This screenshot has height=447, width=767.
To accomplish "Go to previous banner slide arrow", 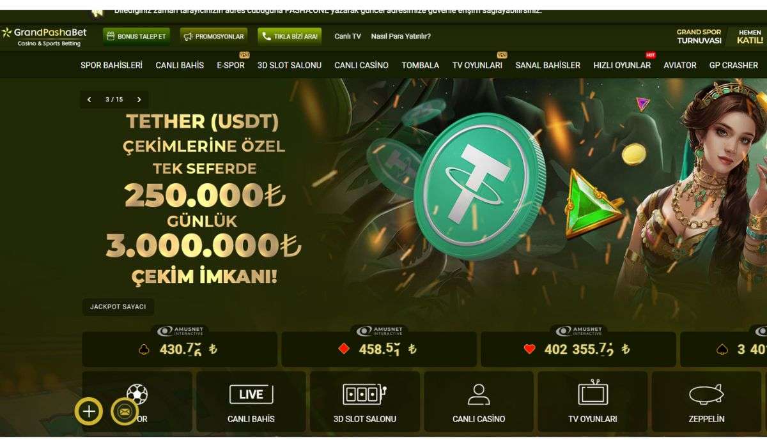I will pos(89,100).
